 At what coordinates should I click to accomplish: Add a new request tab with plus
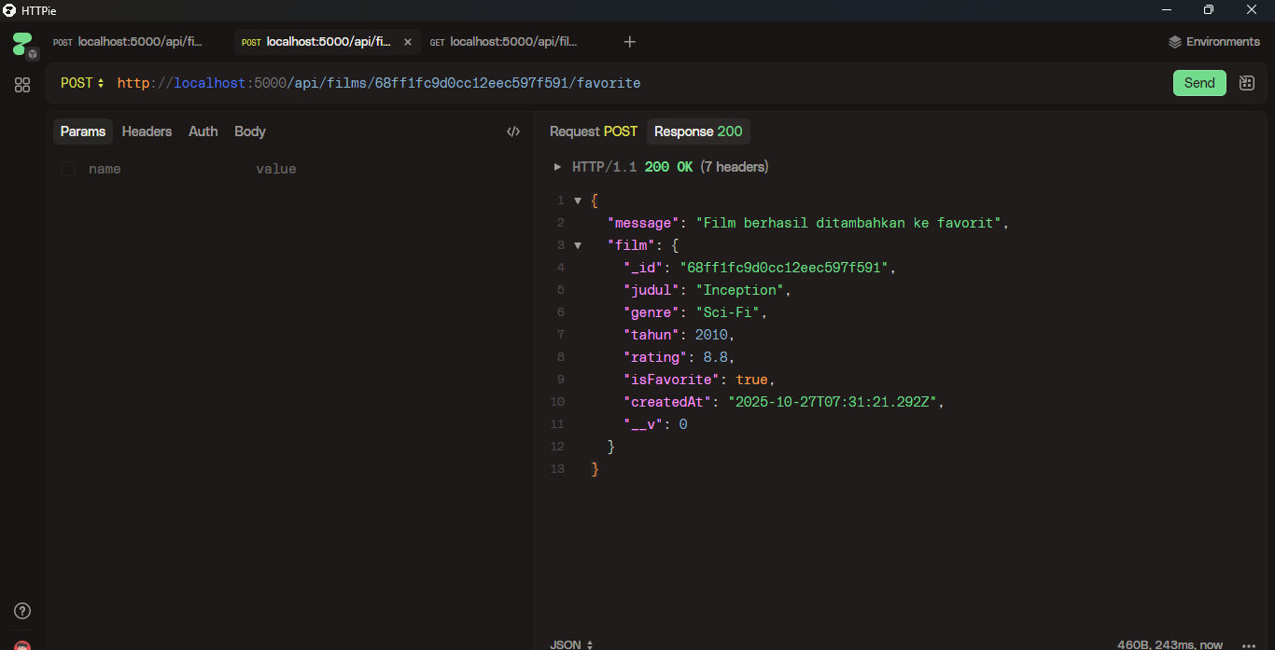[x=630, y=42]
